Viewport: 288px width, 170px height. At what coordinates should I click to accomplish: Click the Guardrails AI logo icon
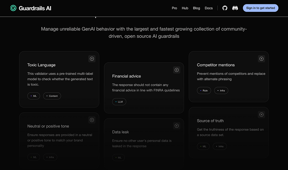coord(13,8)
